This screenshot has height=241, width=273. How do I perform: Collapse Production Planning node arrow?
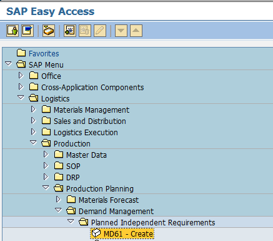point(46,187)
